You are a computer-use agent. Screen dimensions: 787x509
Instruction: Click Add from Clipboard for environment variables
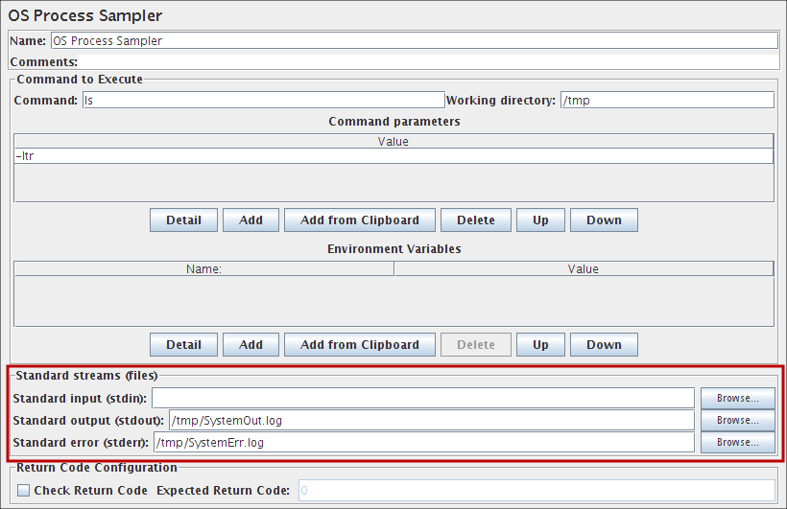[x=360, y=345]
